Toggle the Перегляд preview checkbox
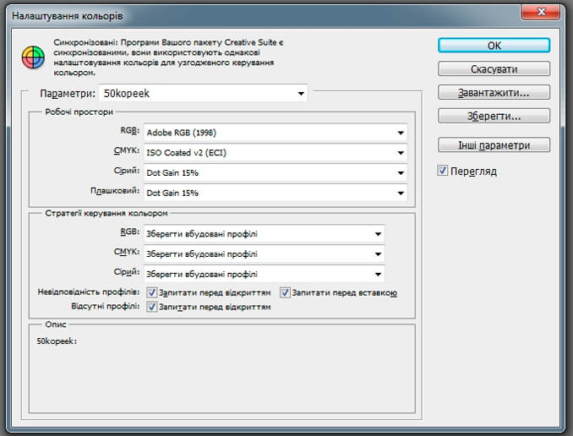Image resolution: width=573 pixels, height=436 pixels. coord(443,171)
